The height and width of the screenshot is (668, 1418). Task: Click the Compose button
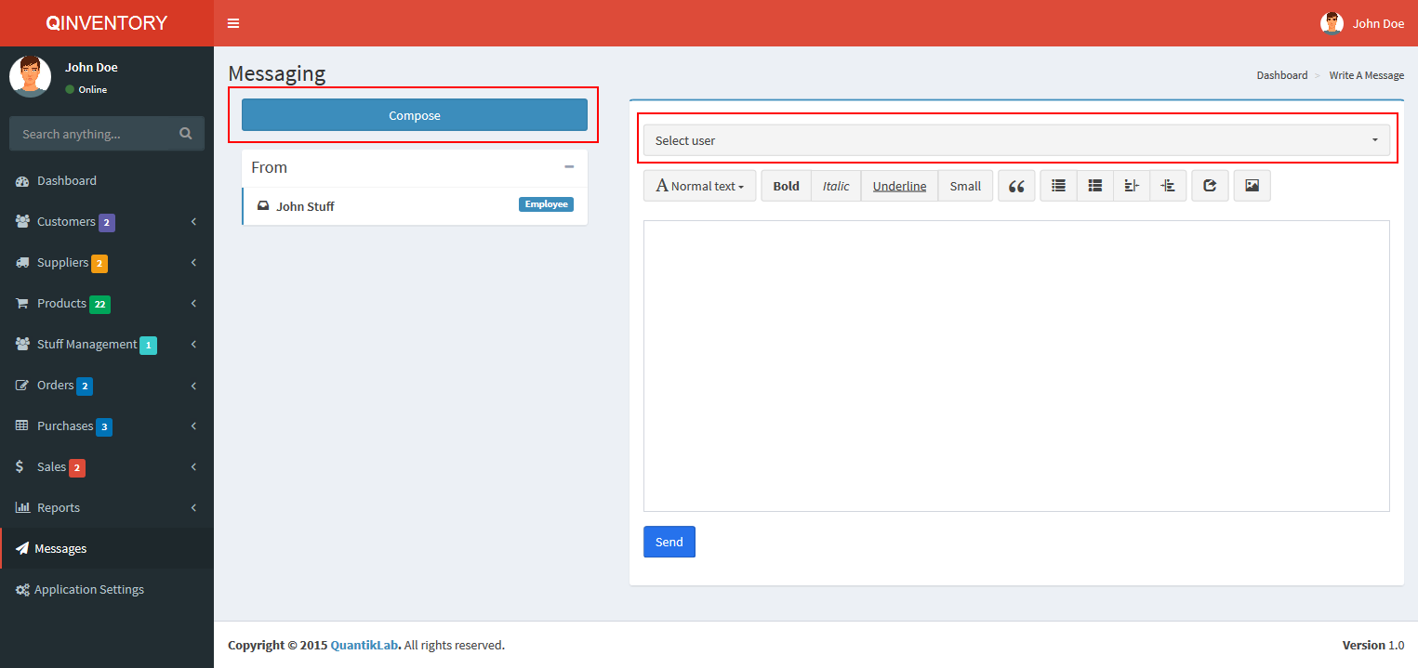pyautogui.click(x=415, y=115)
